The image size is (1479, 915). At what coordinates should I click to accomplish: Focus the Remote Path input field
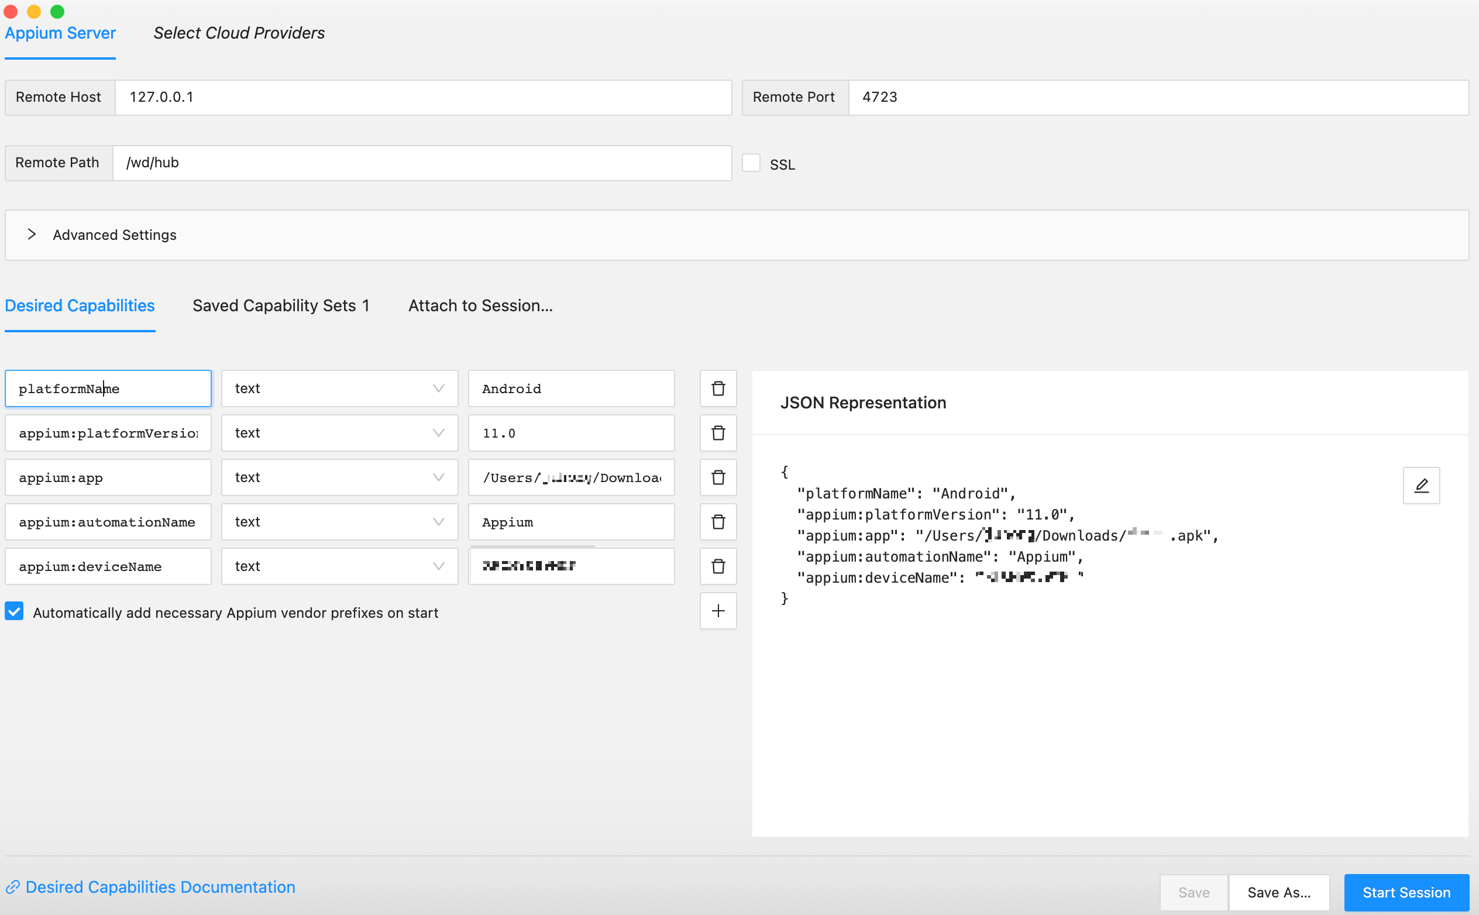[x=422, y=163]
